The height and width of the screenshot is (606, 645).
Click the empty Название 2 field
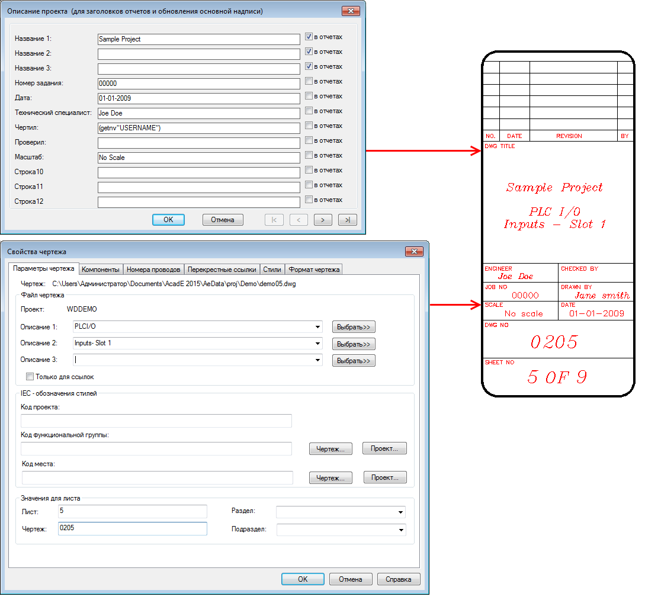(x=198, y=54)
